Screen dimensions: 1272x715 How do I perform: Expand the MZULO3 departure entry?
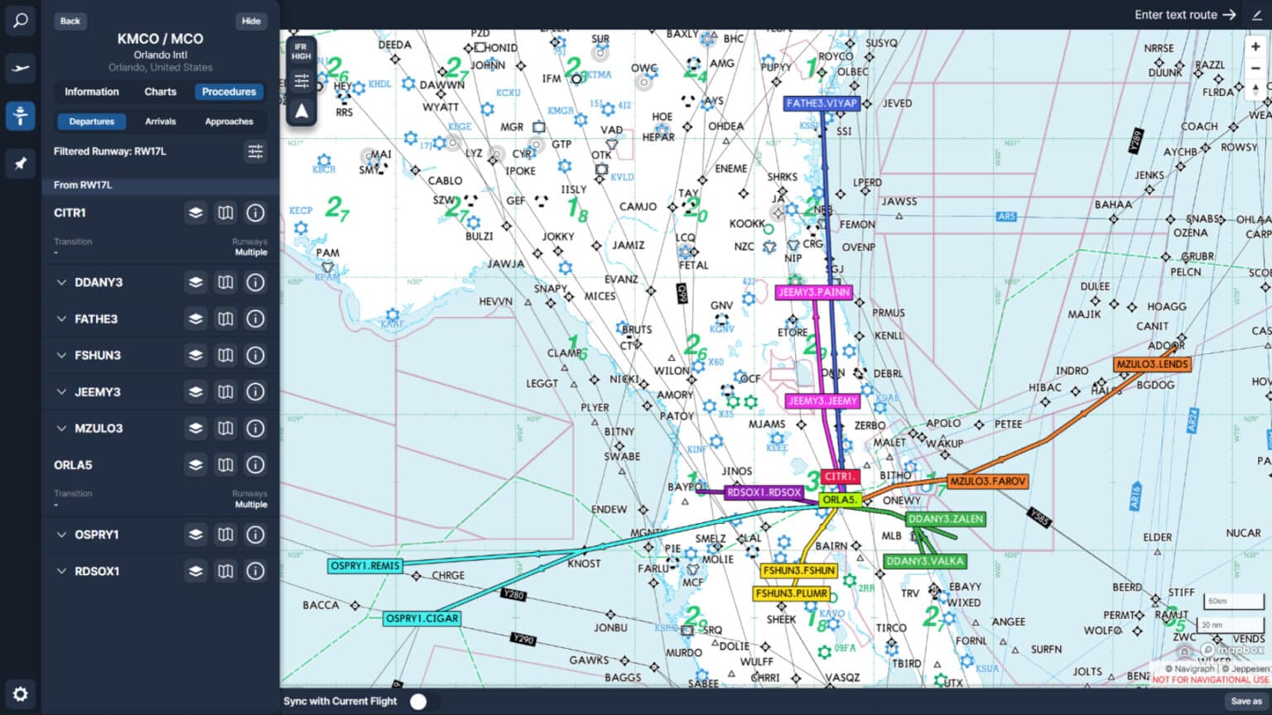[61, 428]
